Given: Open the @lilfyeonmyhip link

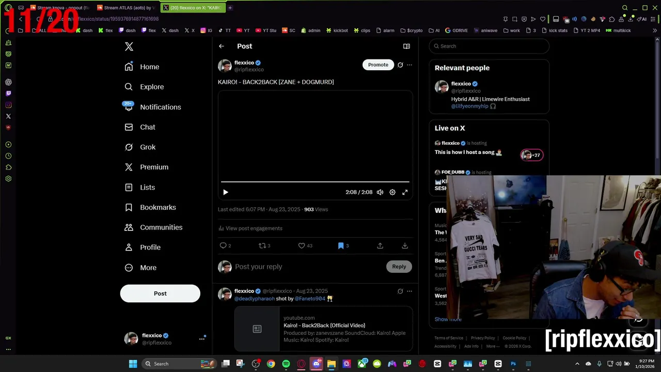Looking at the screenshot, I should pyautogui.click(x=469, y=106).
